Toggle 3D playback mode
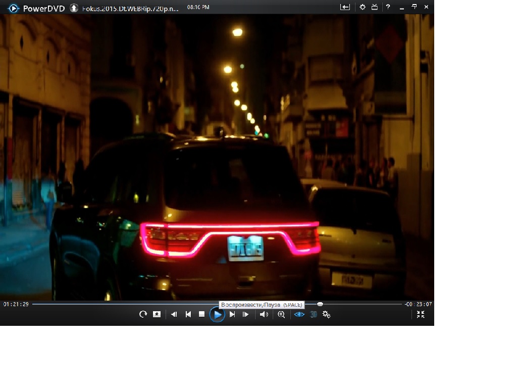 314,314
